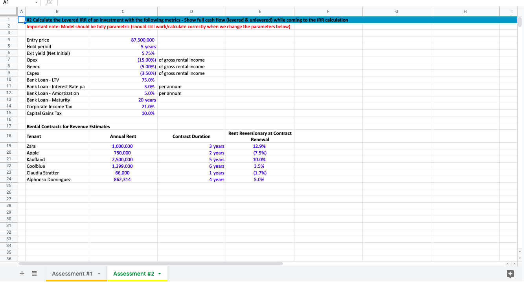Open the all-sheets list icon
Viewport: 524px width, 285px height.
(x=34, y=273)
